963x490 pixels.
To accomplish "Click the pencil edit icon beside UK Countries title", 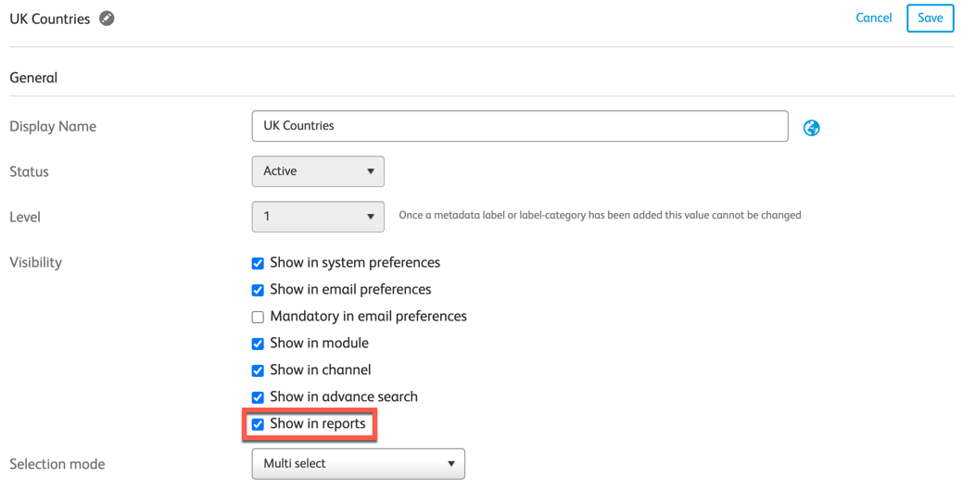I will 107,19.
